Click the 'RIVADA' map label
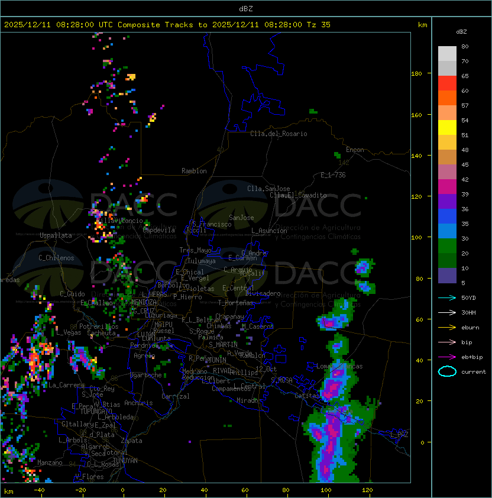 coord(224,371)
